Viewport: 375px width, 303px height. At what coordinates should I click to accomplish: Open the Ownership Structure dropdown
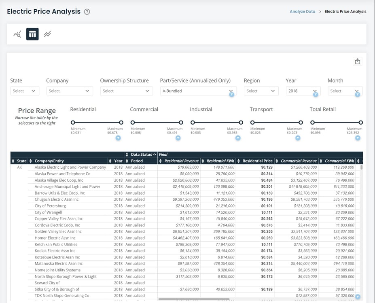[127, 91]
